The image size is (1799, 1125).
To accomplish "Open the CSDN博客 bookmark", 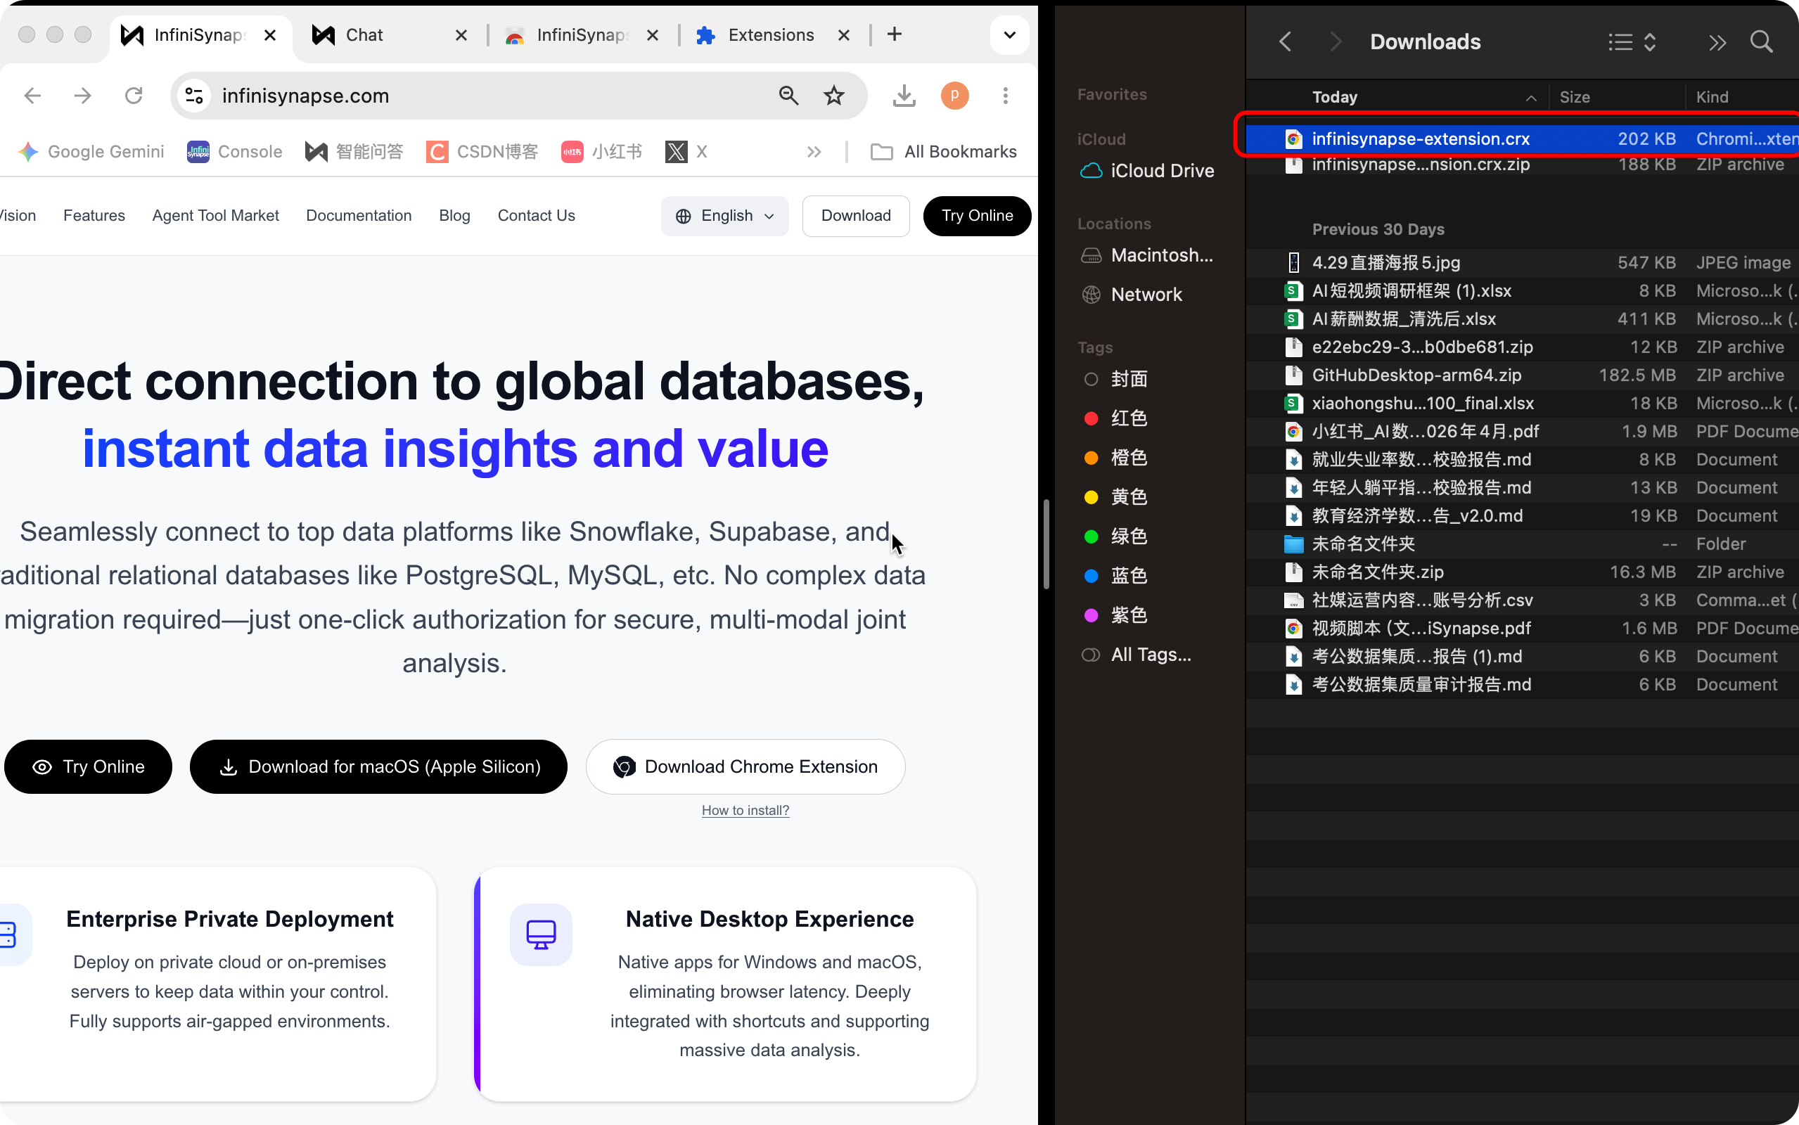I will point(482,152).
